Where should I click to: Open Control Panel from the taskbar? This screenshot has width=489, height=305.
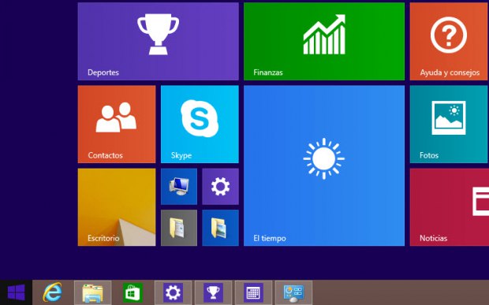click(293, 292)
